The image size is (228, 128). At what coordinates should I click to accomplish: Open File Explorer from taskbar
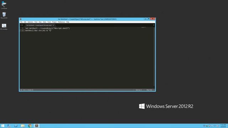click(x=23, y=126)
